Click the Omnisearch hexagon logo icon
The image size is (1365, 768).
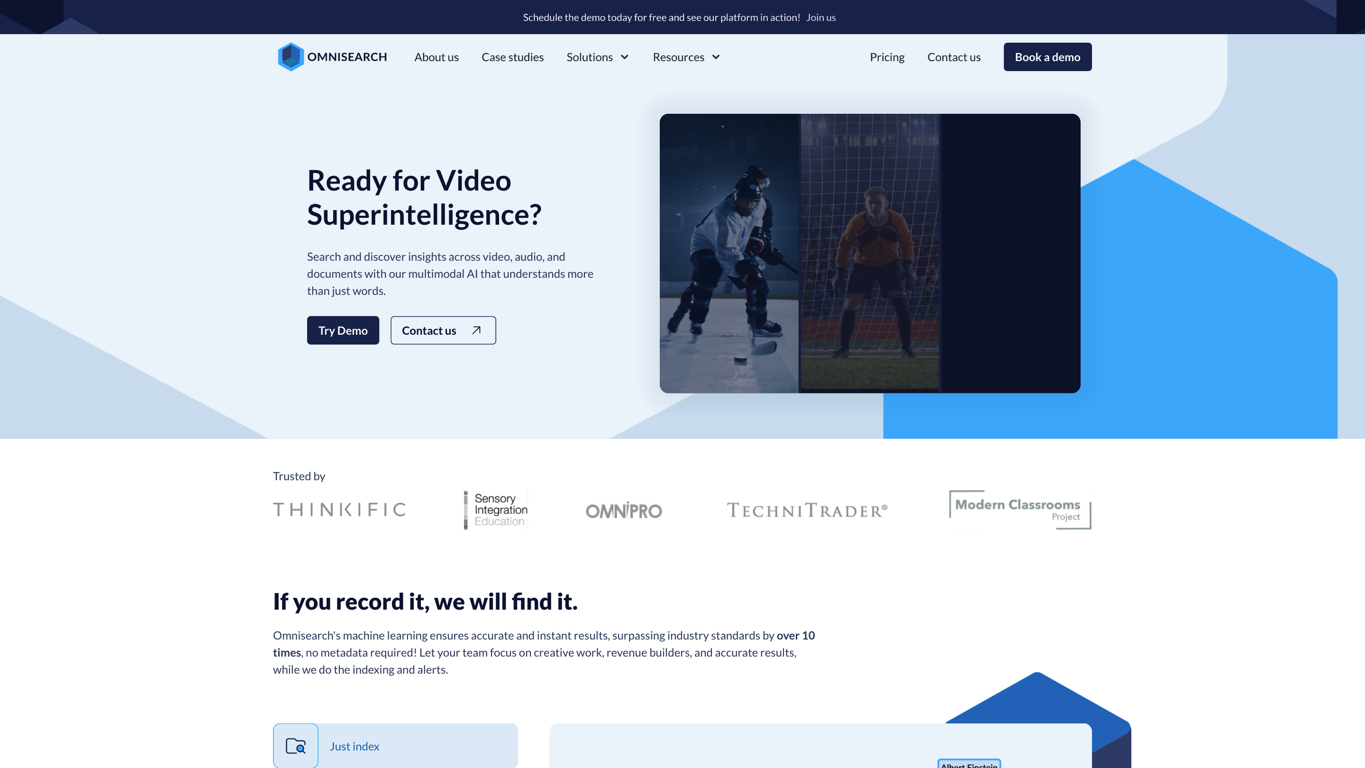[x=290, y=57]
